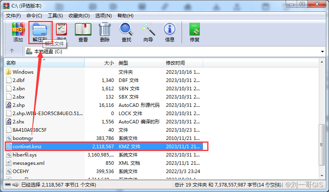
Task: Click the 2.shp file icon
Action: (x=9, y=105)
